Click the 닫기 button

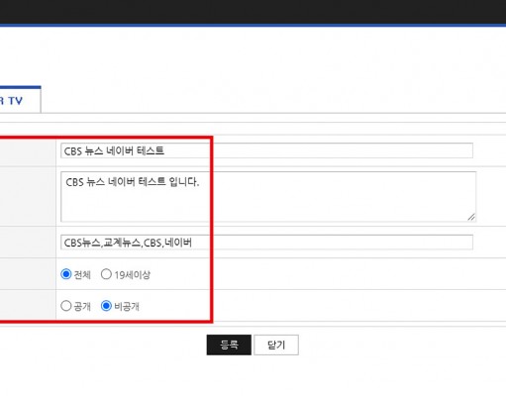point(276,345)
